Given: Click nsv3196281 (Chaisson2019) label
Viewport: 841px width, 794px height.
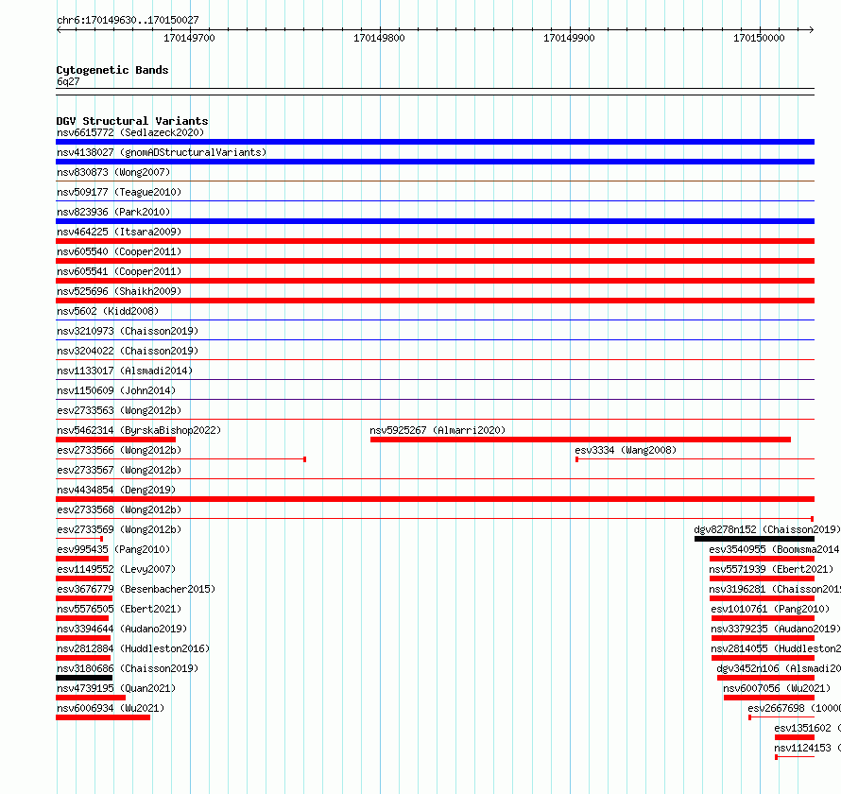Looking at the screenshot, I should (x=775, y=589).
